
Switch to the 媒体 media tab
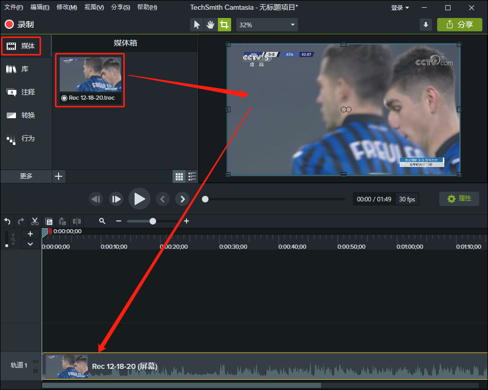(x=21, y=46)
